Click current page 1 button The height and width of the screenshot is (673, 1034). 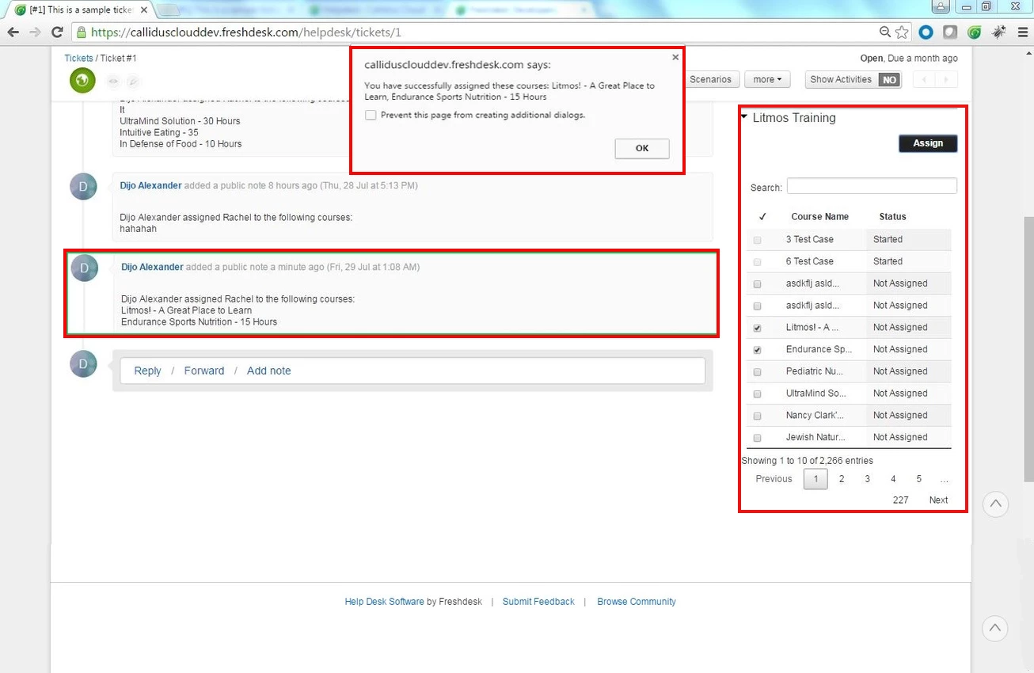click(x=815, y=479)
